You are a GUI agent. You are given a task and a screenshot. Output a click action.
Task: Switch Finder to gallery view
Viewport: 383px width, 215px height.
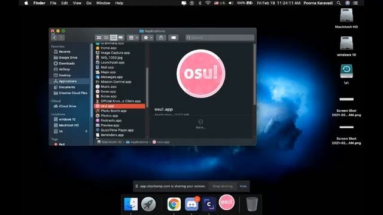tap(121, 38)
